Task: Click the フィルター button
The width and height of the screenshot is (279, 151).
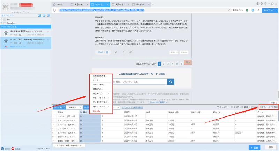Action: click(x=223, y=107)
